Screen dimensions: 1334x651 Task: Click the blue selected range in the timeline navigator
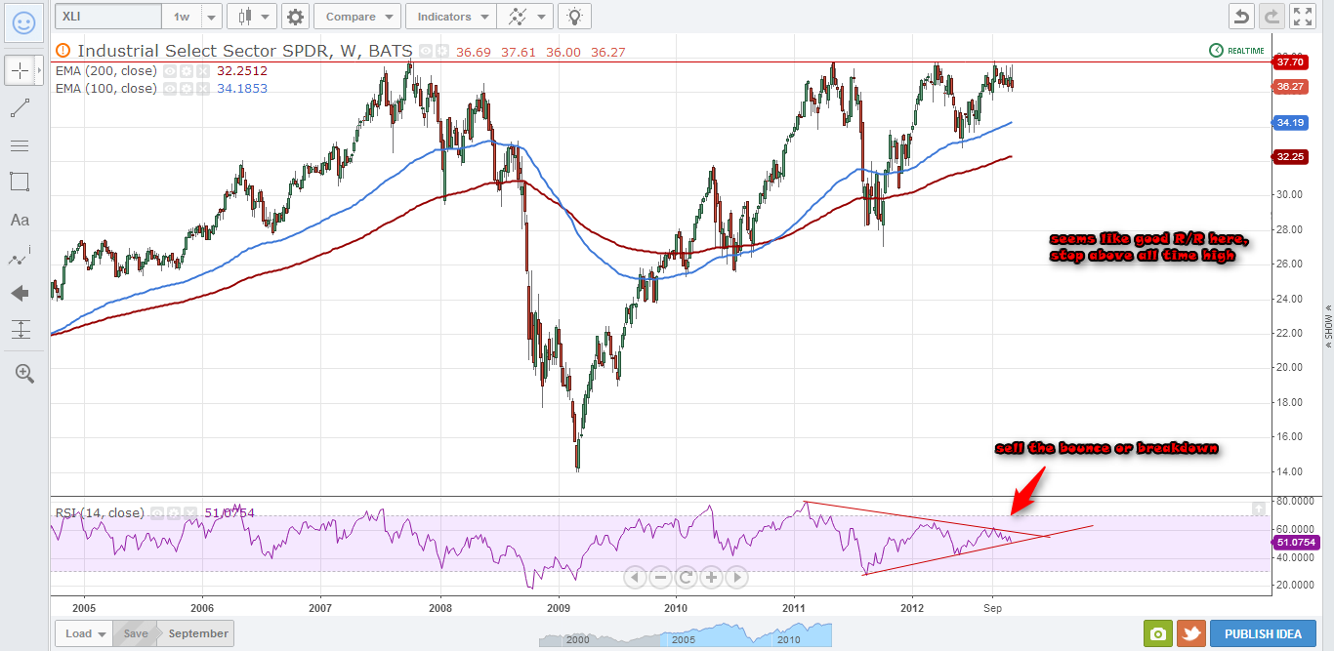747,636
